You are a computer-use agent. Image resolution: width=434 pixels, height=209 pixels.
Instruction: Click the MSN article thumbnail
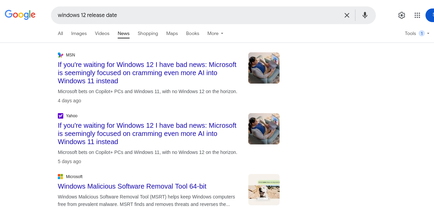(264, 68)
